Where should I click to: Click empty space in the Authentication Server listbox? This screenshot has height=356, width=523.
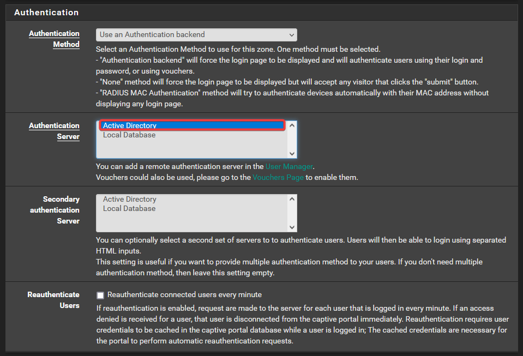click(191, 148)
